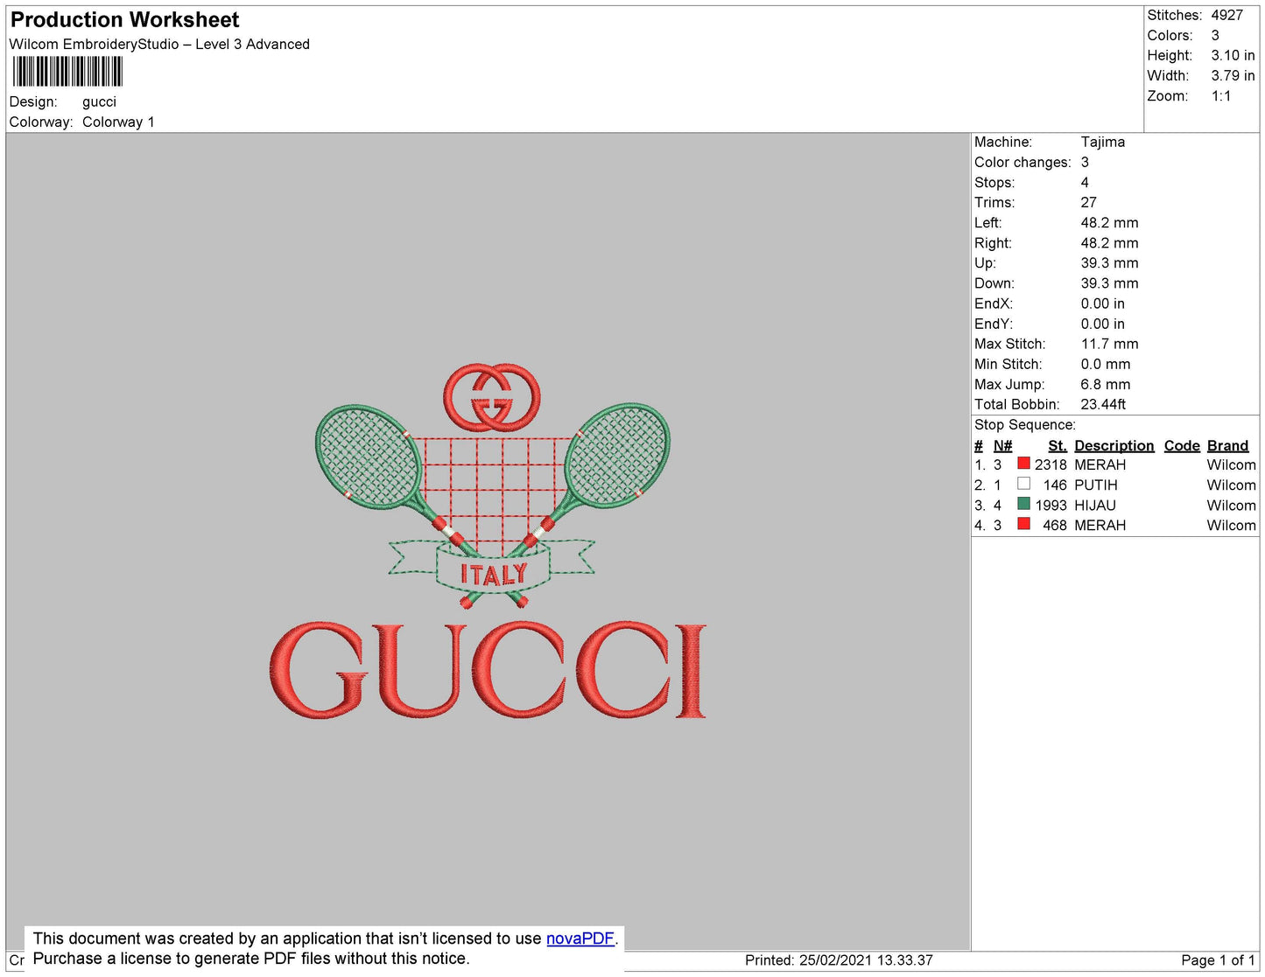Click the 'Color changes:' label

pos(1023,162)
